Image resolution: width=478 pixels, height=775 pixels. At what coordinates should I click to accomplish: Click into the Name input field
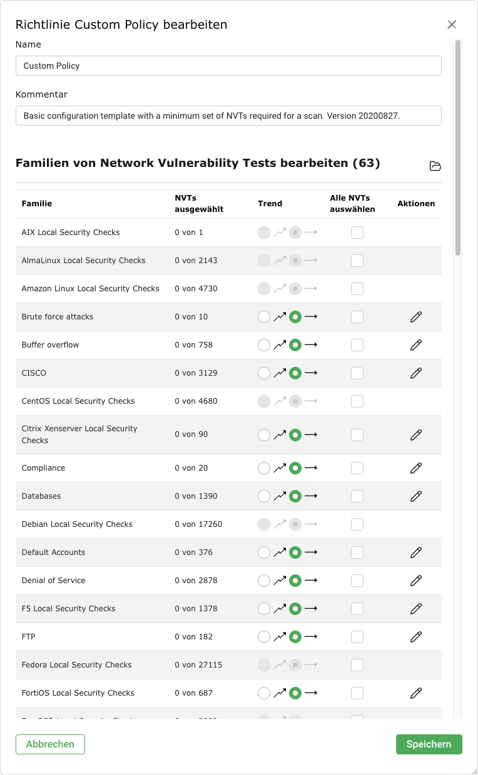click(228, 66)
